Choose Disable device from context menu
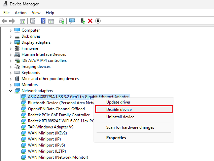Screen dimensions: 214x161 119,110
